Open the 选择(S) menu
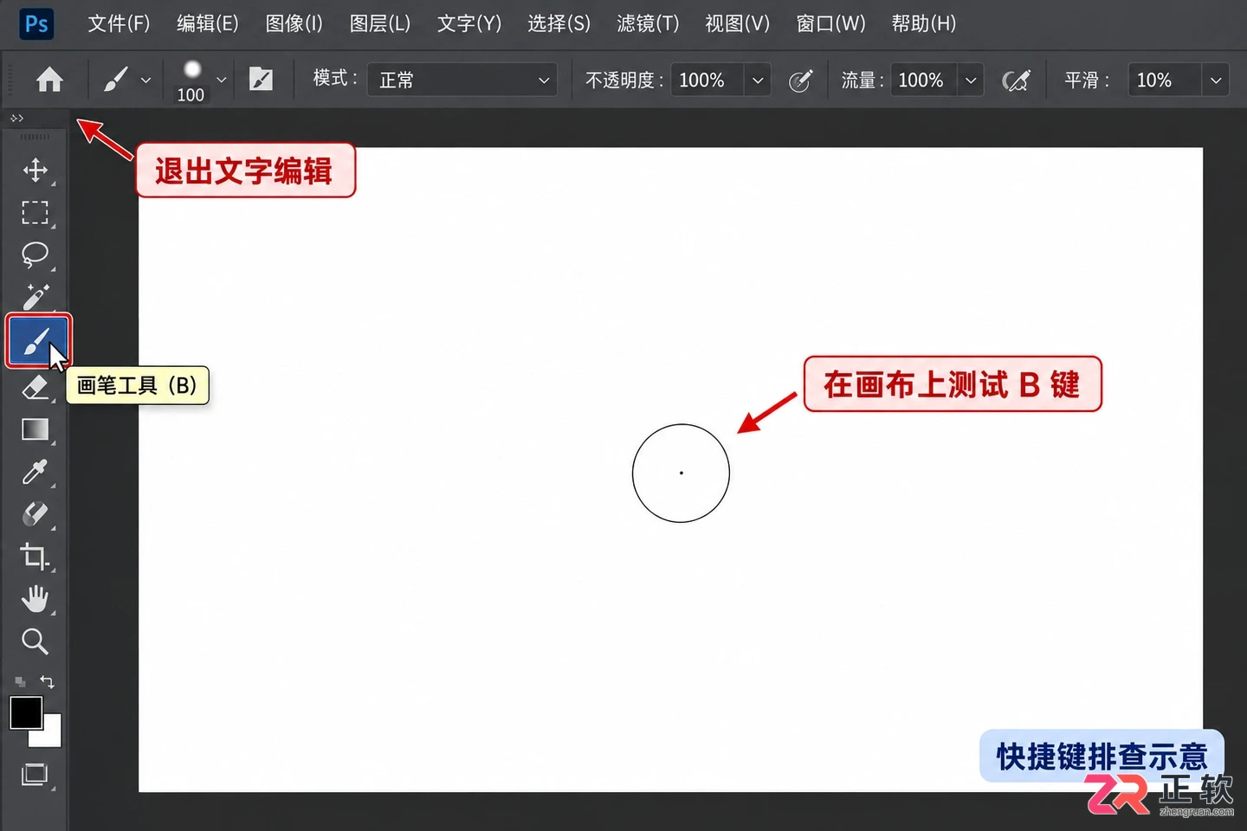Screen dimensions: 1247x831 click(x=559, y=23)
